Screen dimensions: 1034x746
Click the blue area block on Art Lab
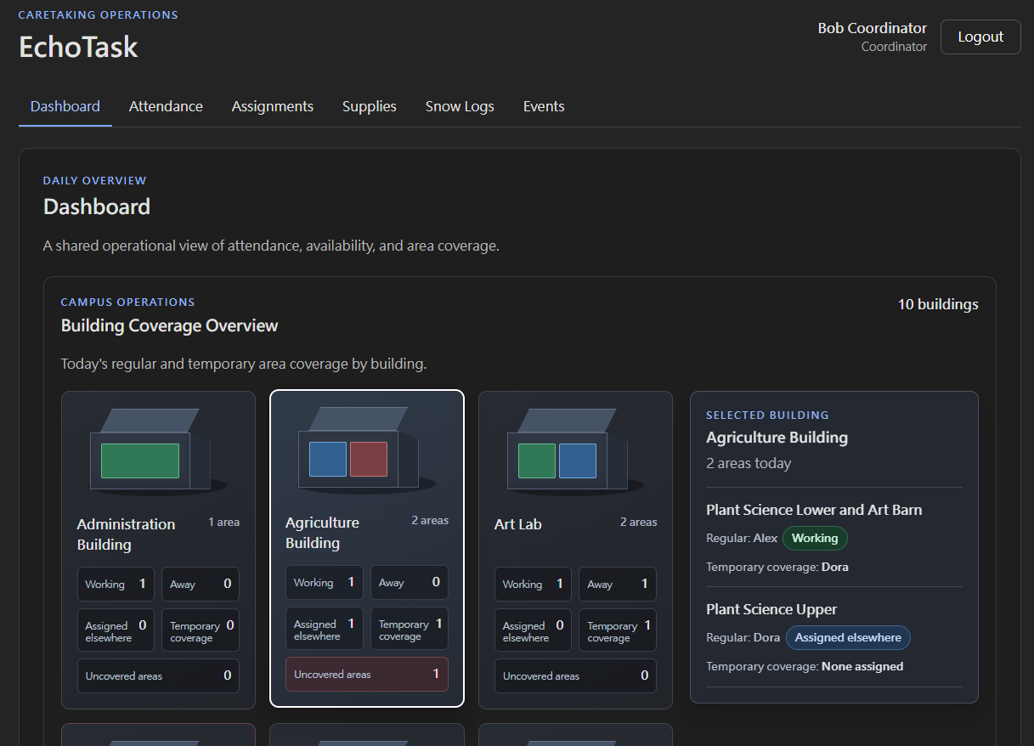[x=578, y=461]
